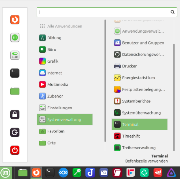Click the Firefox icon in favorites sidebar

15,20
